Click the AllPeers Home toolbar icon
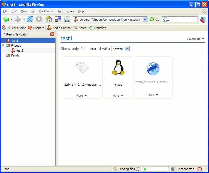The height and width of the screenshot is (173, 209). pyautogui.click(x=4, y=28)
